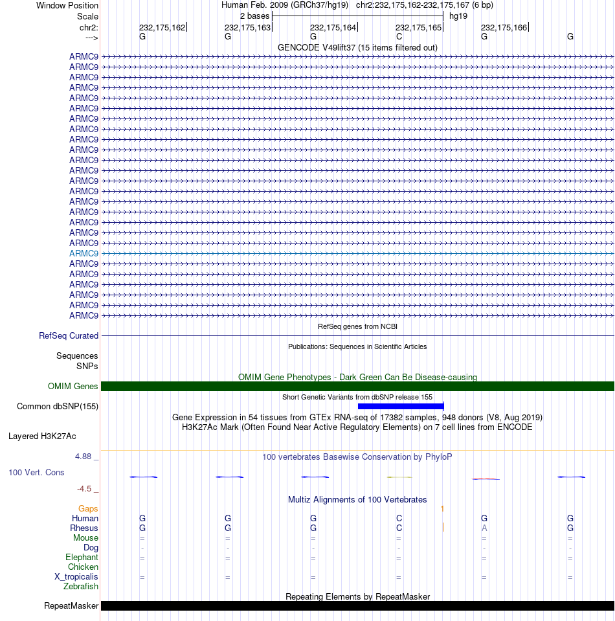Open 'OMIM Gene Phenotypes' track title

(x=357, y=377)
